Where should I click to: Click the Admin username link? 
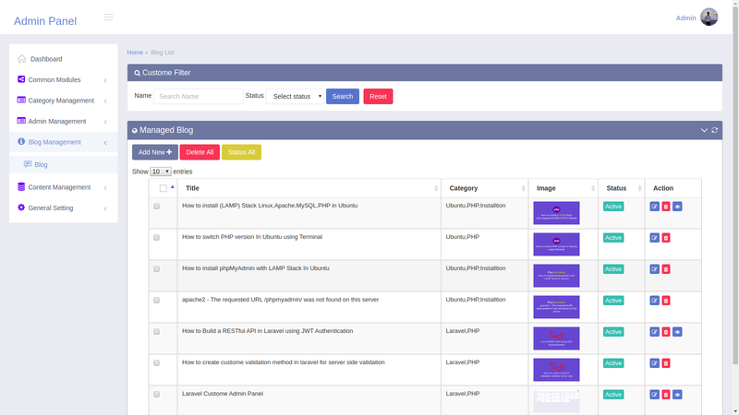[x=685, y=18]
